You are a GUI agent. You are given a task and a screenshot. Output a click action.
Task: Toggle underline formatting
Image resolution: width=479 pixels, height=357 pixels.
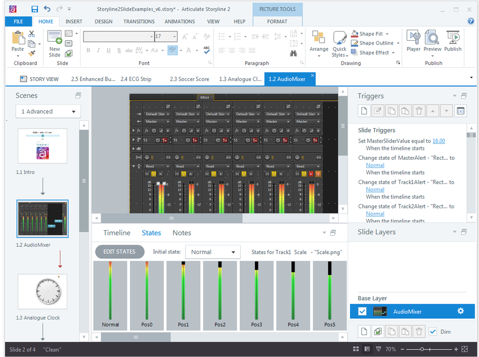pos(108,50)
